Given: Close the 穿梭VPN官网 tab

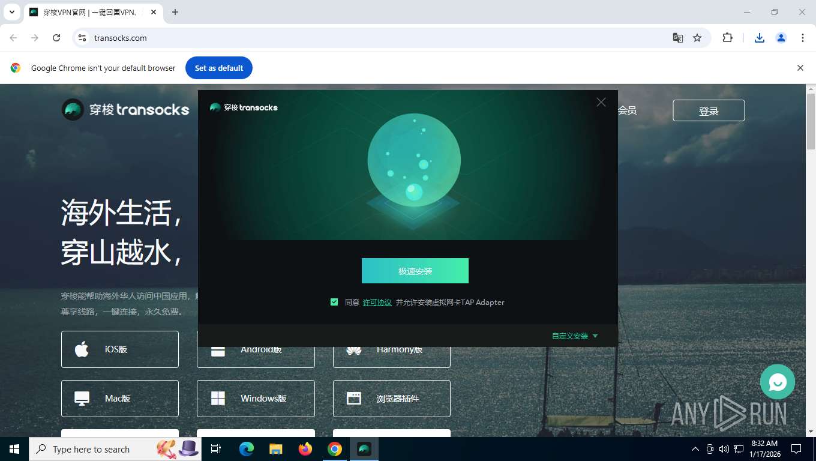Looking at the screenshot, I should [154, 12].
